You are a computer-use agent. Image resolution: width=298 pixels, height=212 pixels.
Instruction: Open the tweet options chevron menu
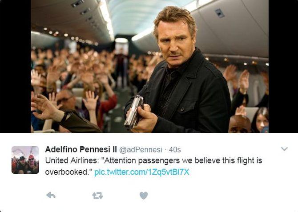pos(284,149)
